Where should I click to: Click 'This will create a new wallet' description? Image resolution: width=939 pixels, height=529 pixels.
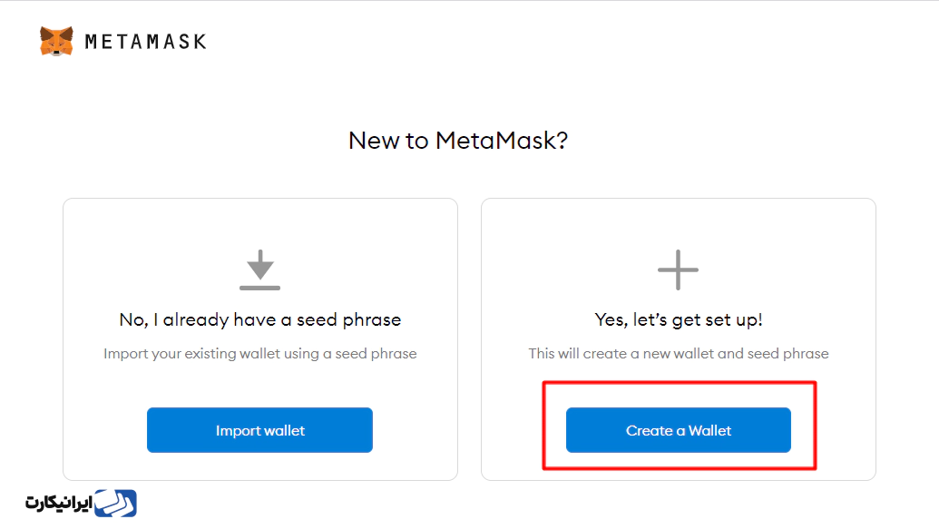click(x=679, y=354)
